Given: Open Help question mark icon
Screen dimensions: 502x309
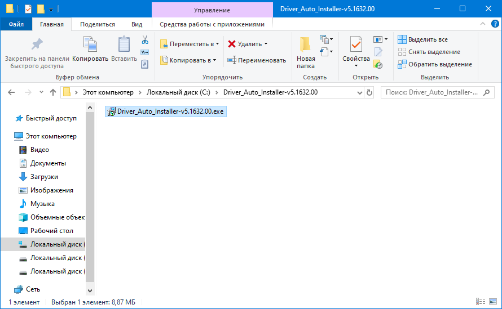Looking at the screenshot, I should click(x=495, y=24).
